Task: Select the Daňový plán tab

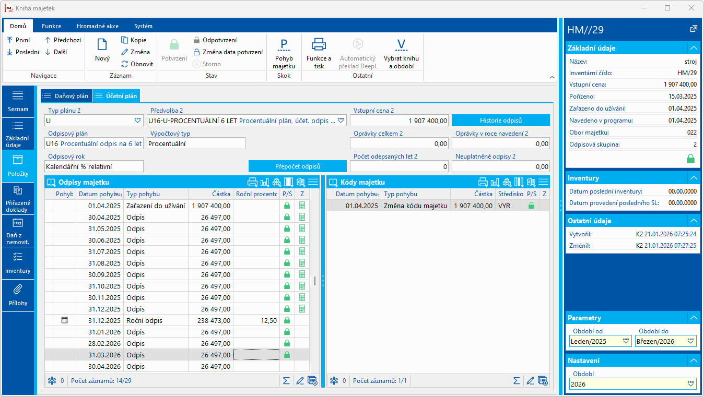Action: (66, 96)
